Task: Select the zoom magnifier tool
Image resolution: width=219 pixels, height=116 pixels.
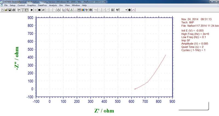Action: [68, 10]
